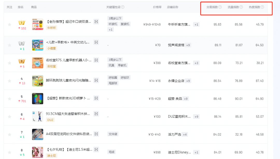Star the rank 2 小顽童 product
Image resolution: width=280 pixels, height=159 pixels.
[10, 45]
